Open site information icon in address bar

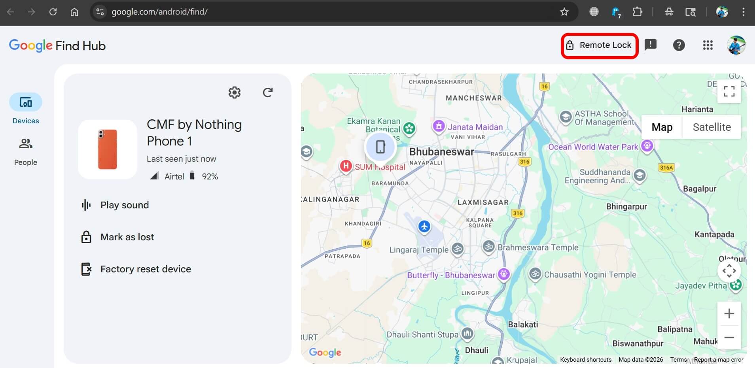pyautogui.click(x=100, y=12)
